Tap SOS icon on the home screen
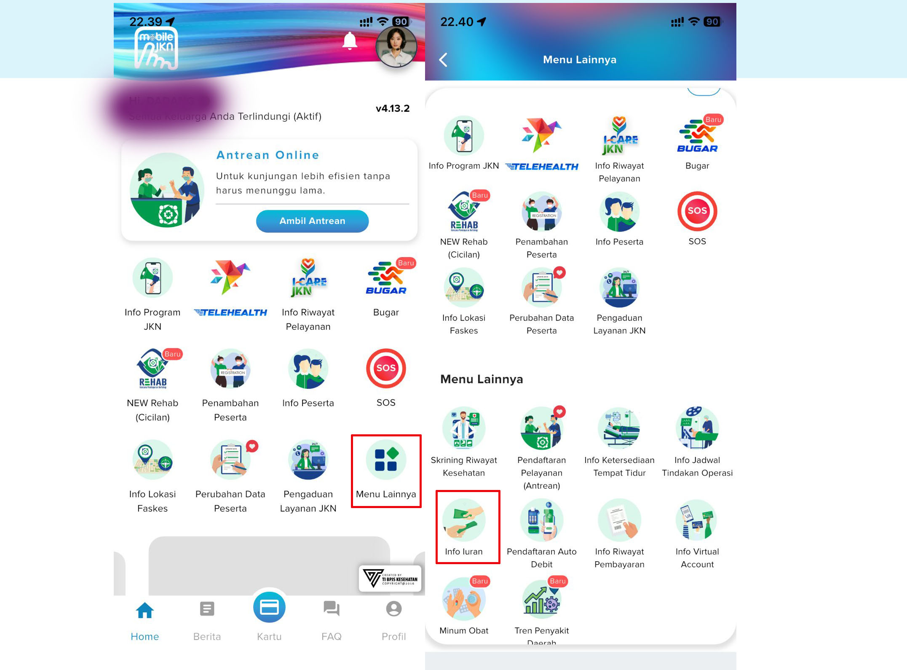 [x=386, y=378]
